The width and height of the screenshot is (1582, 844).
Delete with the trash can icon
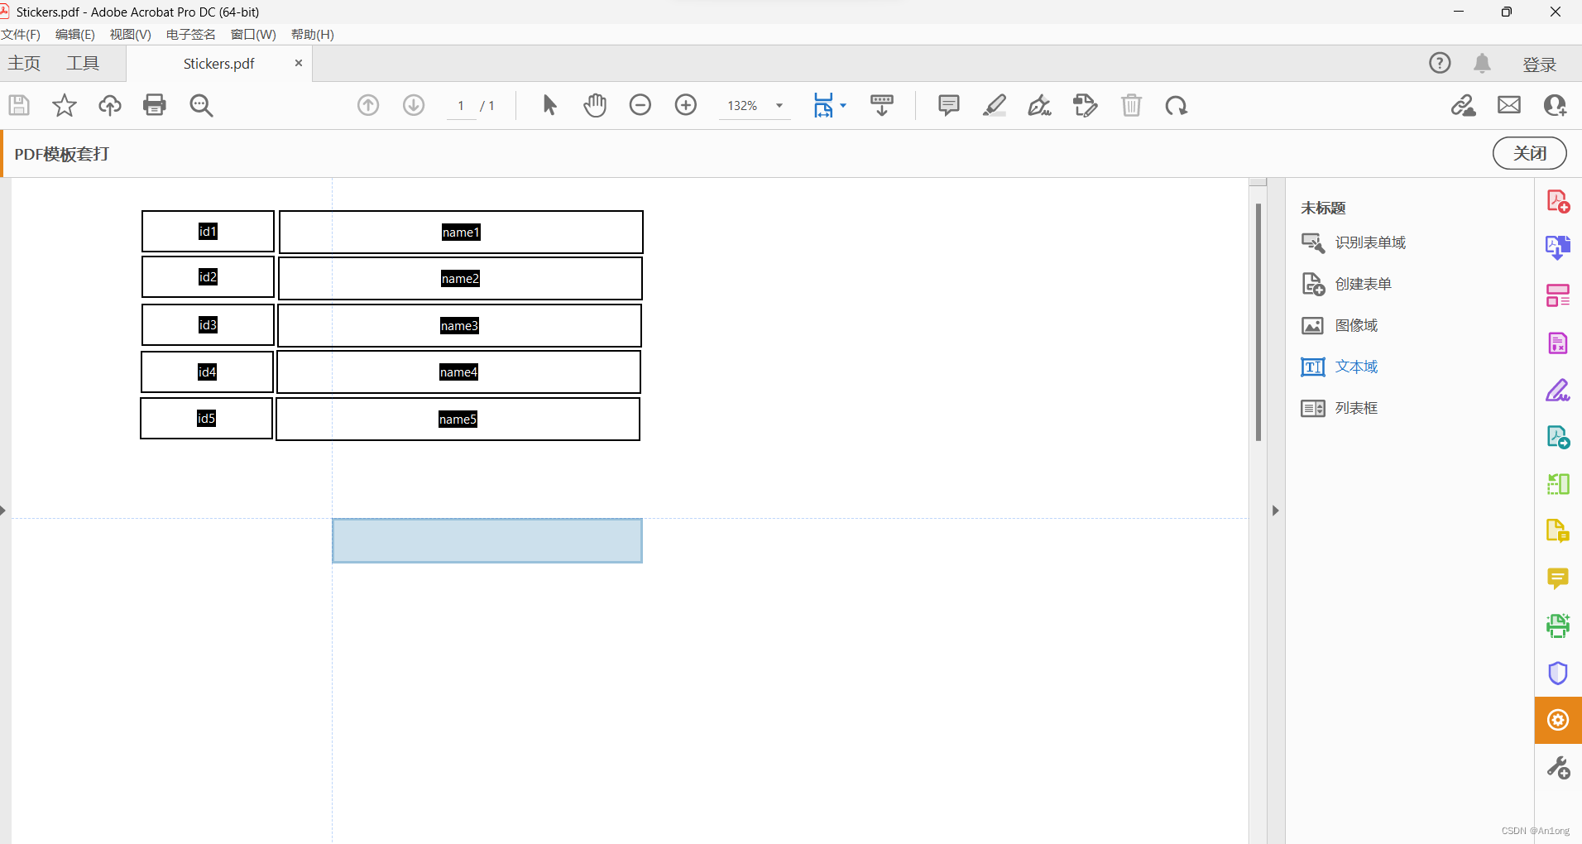pos(1131,105)
